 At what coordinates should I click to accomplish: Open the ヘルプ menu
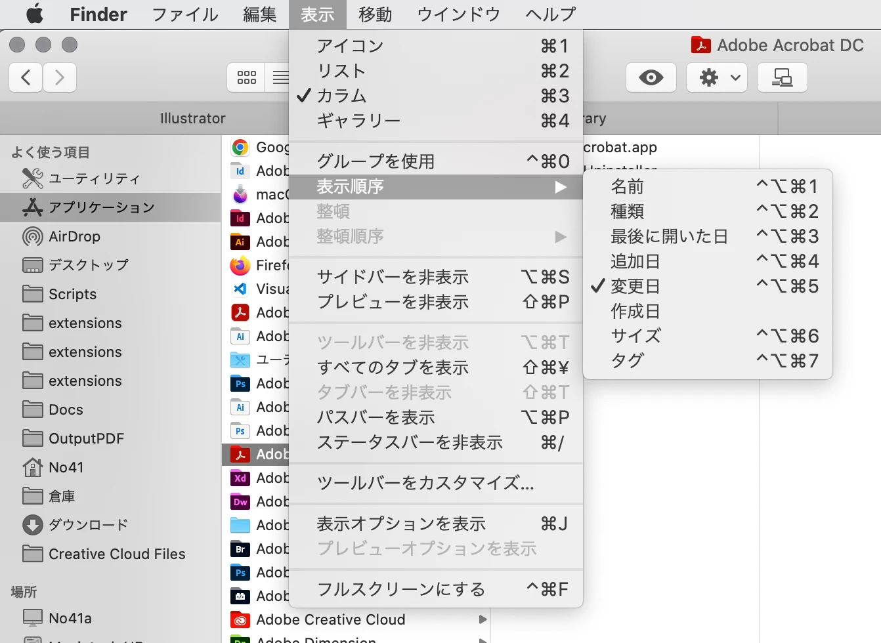pyautogui.click(x=550, y=14)
